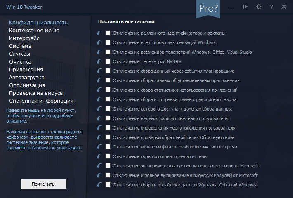The height and width of the screenshot is (198, 293).
Task: Open the Контекстное меню section
Action: tap(34, 31)
